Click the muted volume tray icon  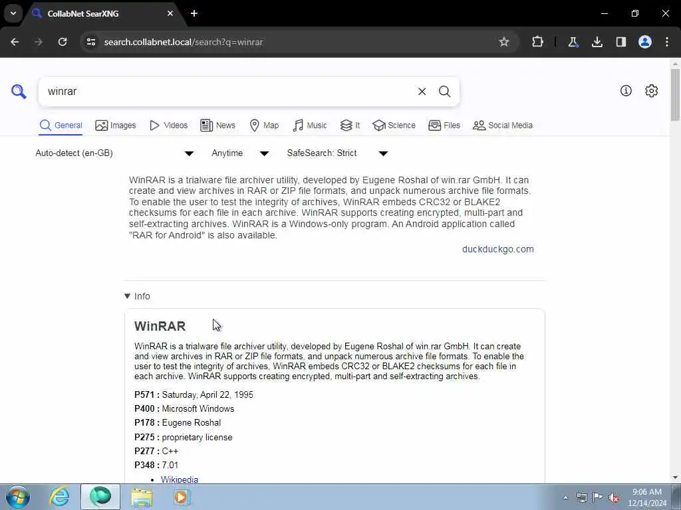(x=614, y=497)
